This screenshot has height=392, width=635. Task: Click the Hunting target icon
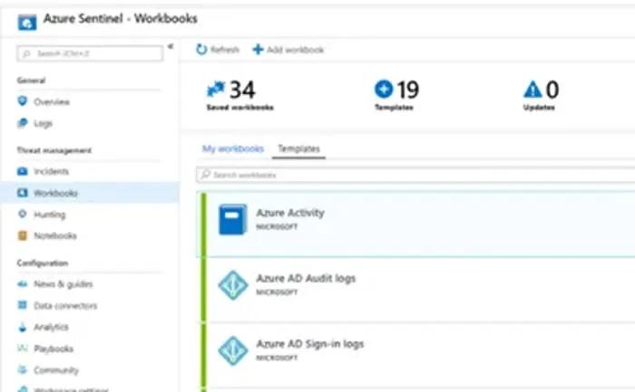pos(23,214)
